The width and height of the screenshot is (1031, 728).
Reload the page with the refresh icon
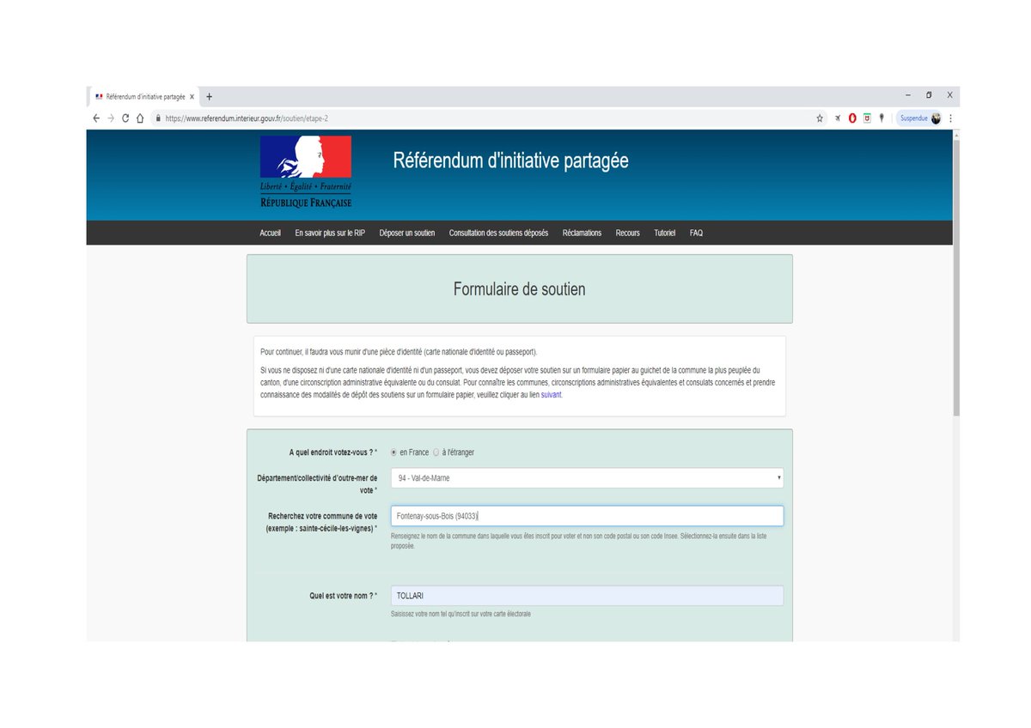click(125, 118)
